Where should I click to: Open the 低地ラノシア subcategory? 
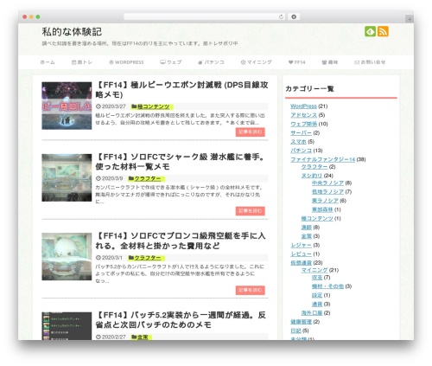coord(327,192)
